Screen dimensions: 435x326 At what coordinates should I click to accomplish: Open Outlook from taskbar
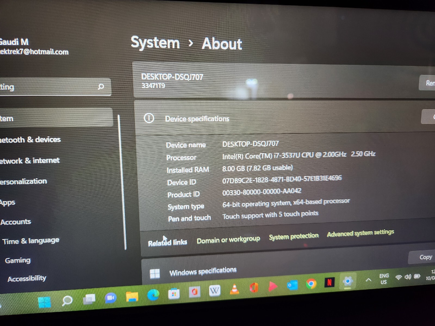pos(292,285)
